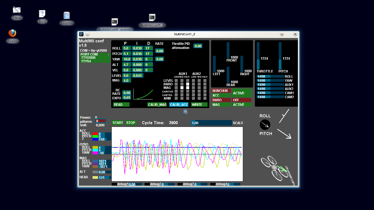This screenshot has height=210, width=374.
Task: Toggle ACC Z blue graph swatch
Action: pos(95,139)
